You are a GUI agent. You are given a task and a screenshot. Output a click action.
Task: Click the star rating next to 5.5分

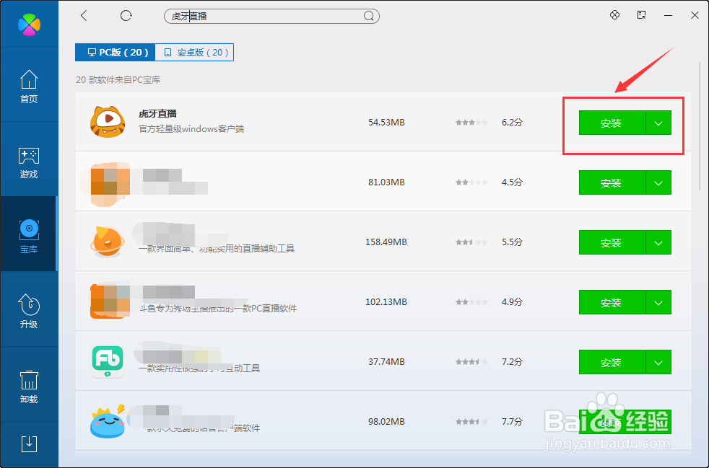[x=471, y=242]
